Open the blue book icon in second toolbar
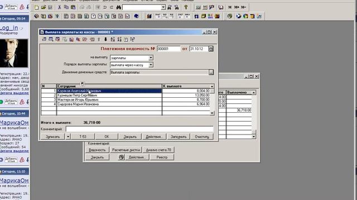357x200 pixels. (x=136, y=16)
